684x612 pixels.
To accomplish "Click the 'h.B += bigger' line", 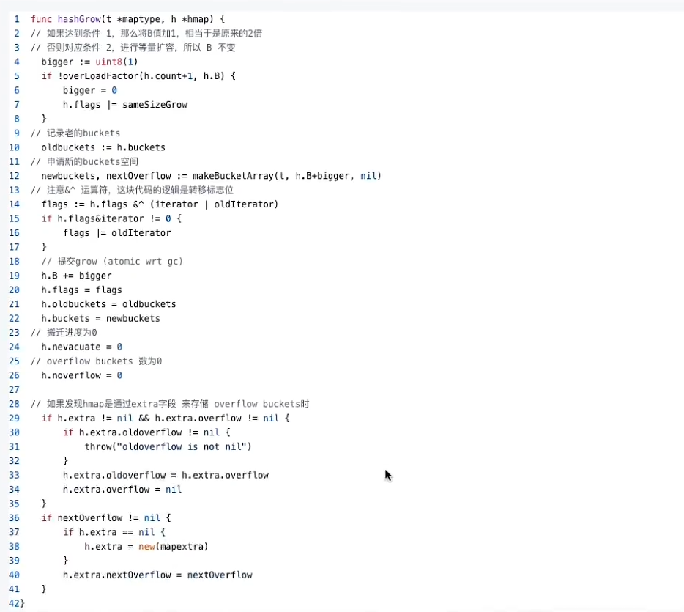I will 76,276.
